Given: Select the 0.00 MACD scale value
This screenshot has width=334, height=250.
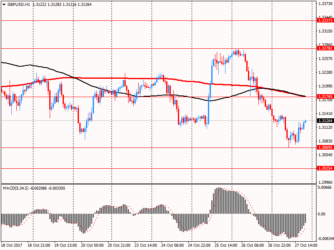Looking at the screenshot, I should (321, 214).
